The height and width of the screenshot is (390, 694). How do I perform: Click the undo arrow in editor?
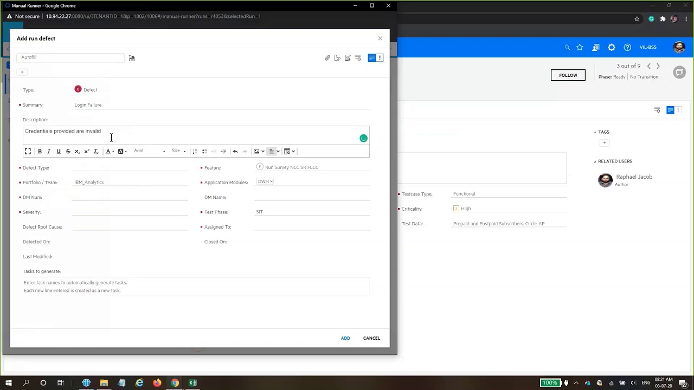pos(235,151)
